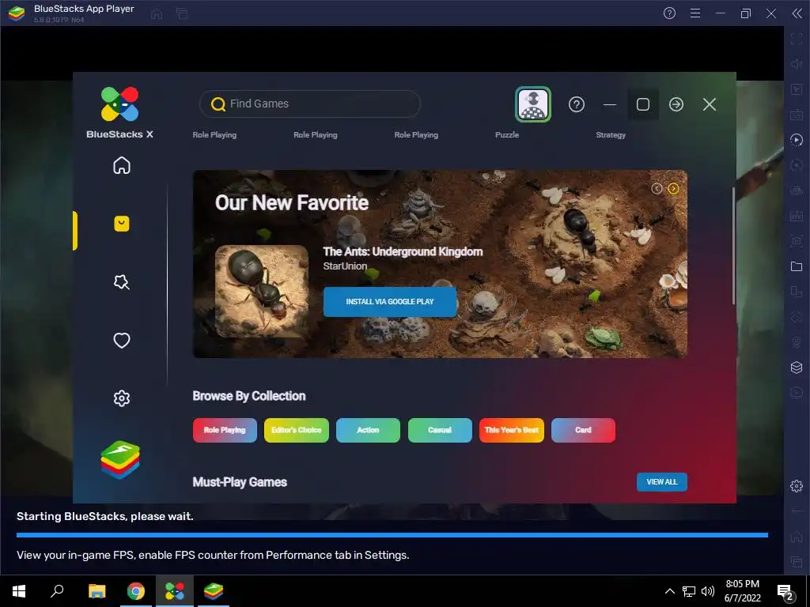This screenshot has width=810, height=607.
Task: Open App Player settings gear in side toolbar
Action: [x=797, y=486]
